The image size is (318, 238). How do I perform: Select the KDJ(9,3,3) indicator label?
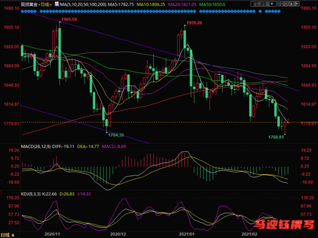pyautogui.click(x=31, y=194)
